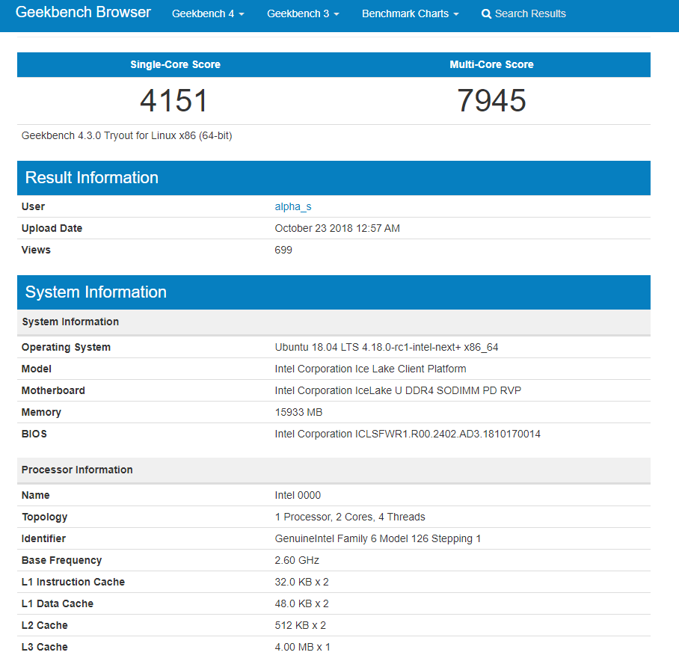
Task: Click the Model row label
Action: click(37, 369)
